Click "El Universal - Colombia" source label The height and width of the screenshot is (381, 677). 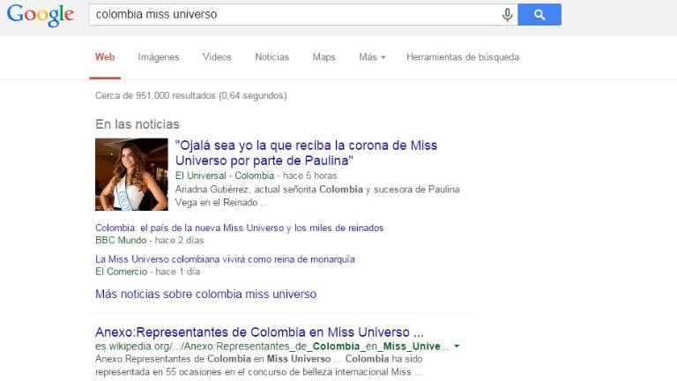[x=225, y=176]
